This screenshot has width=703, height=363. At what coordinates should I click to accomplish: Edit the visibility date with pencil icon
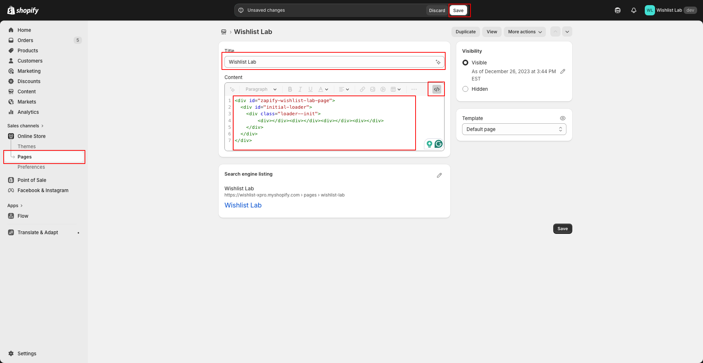pyautogui.click(x=563, y=71)
